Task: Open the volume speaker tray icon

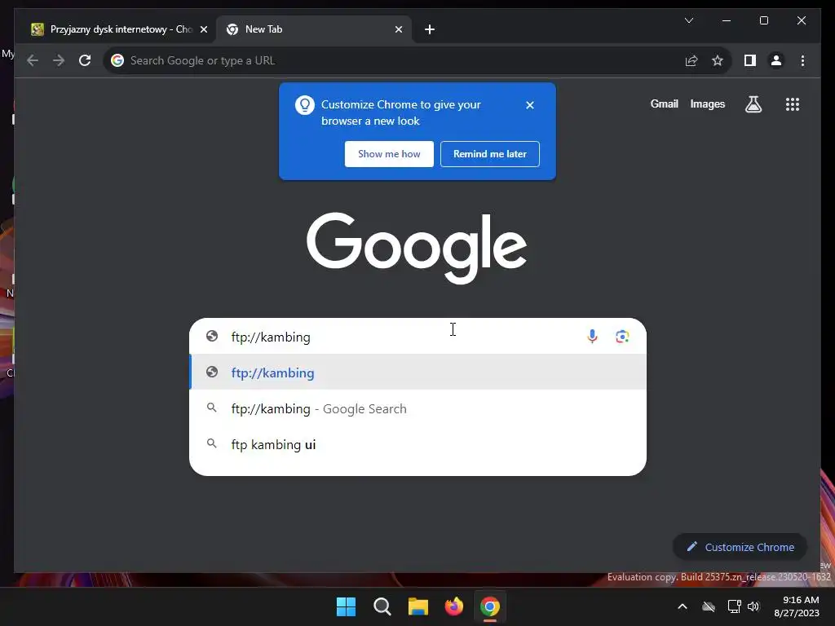Action: tap(753, 606)
